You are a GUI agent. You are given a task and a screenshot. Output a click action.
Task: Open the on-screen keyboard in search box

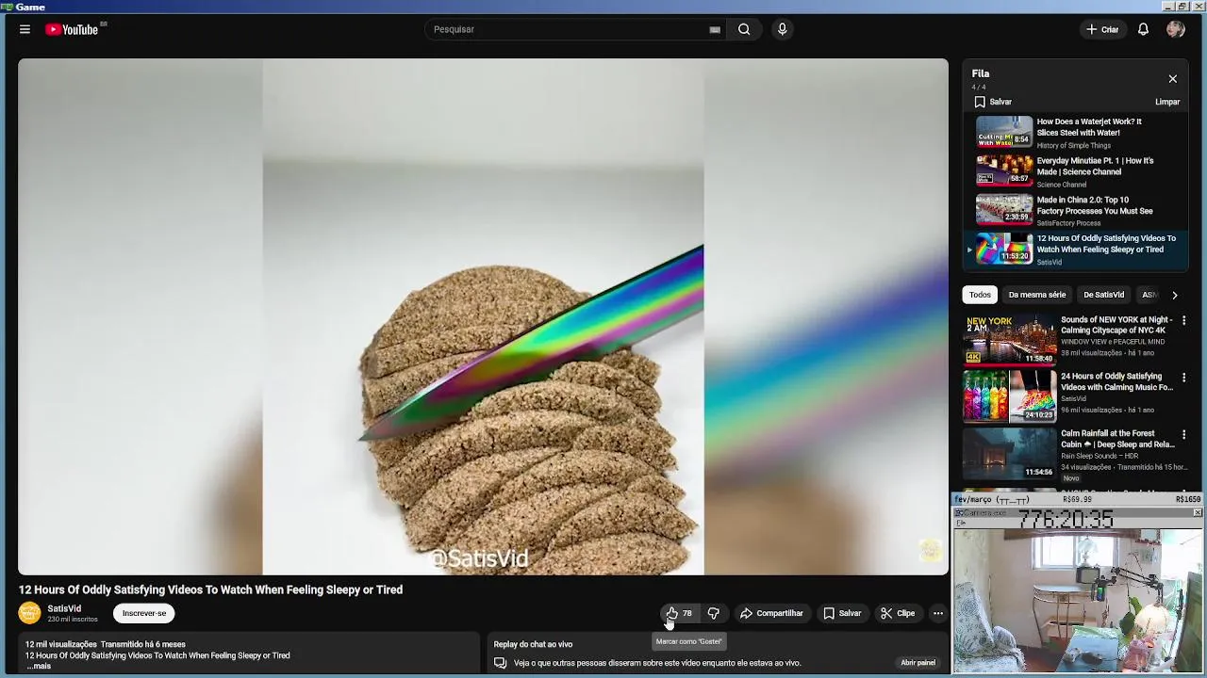coord(715,29)
